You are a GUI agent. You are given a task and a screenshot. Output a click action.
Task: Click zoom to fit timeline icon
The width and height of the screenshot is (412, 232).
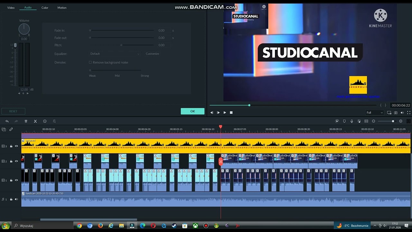pos(366,121)
